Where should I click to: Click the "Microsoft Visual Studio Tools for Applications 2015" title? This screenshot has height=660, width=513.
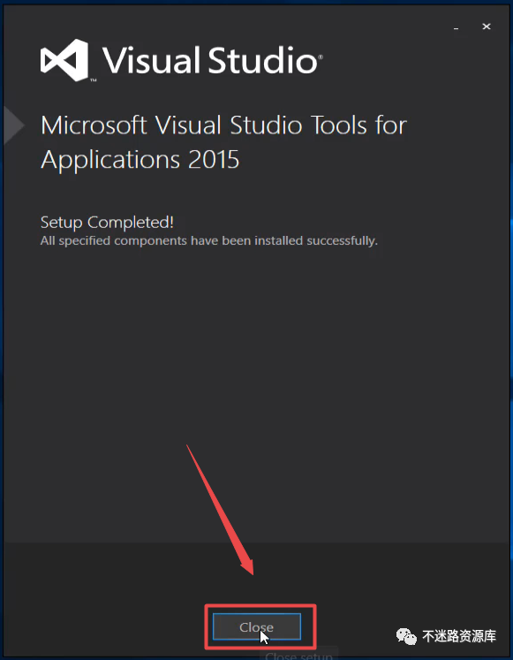223,142
